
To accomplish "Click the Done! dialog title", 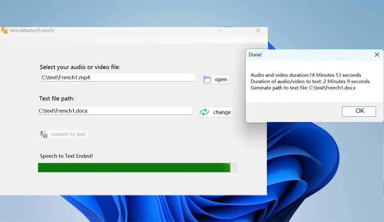I will point(255,55).
